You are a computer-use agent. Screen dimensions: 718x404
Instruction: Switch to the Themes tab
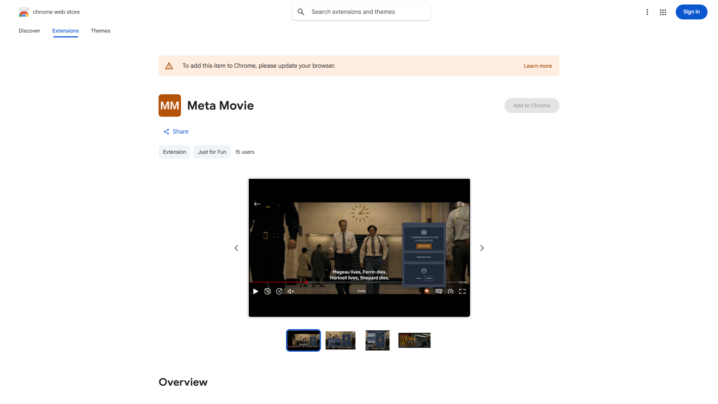point(100,31)
